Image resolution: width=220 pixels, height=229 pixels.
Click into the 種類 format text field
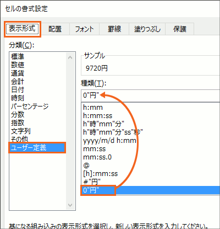[151, 95]
